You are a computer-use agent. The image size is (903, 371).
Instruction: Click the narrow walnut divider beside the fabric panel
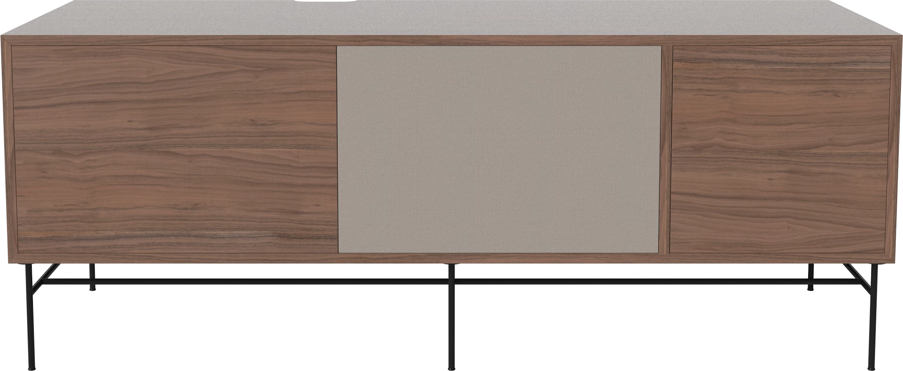[665, 149]
